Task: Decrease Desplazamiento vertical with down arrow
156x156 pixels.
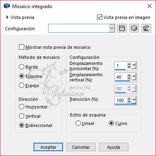Action: coord(129,79)
